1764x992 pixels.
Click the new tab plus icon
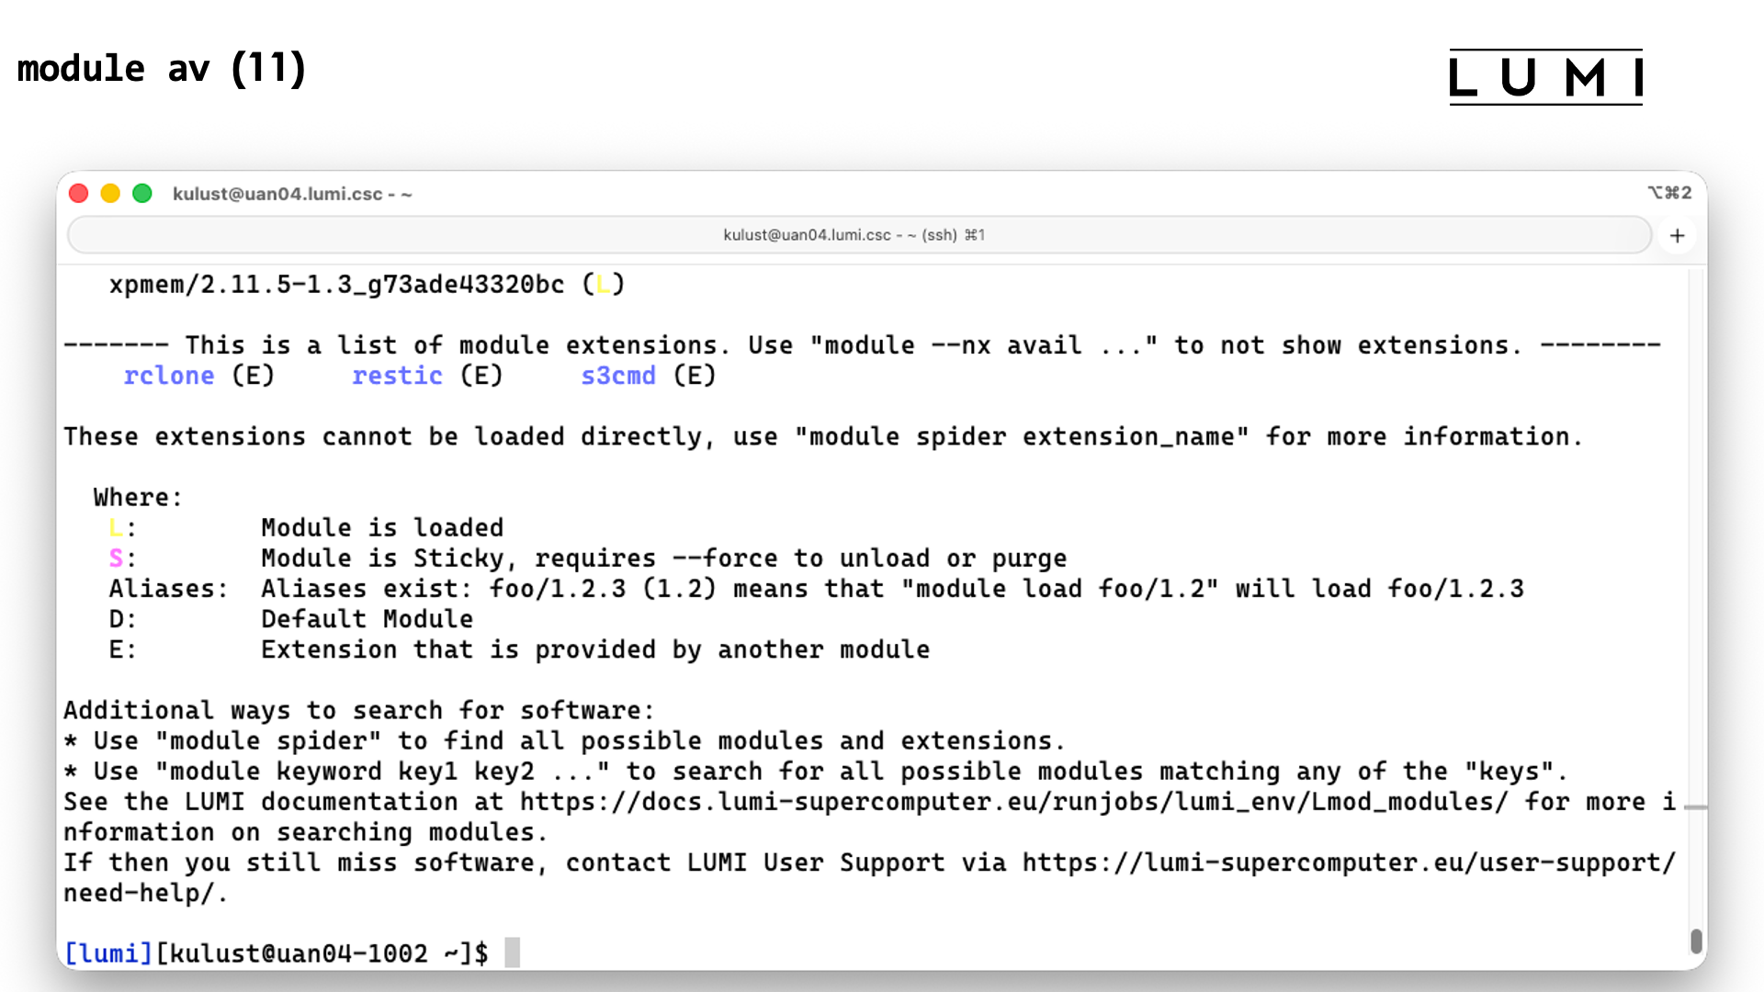pyautogui.click(x=1678, y=235)
